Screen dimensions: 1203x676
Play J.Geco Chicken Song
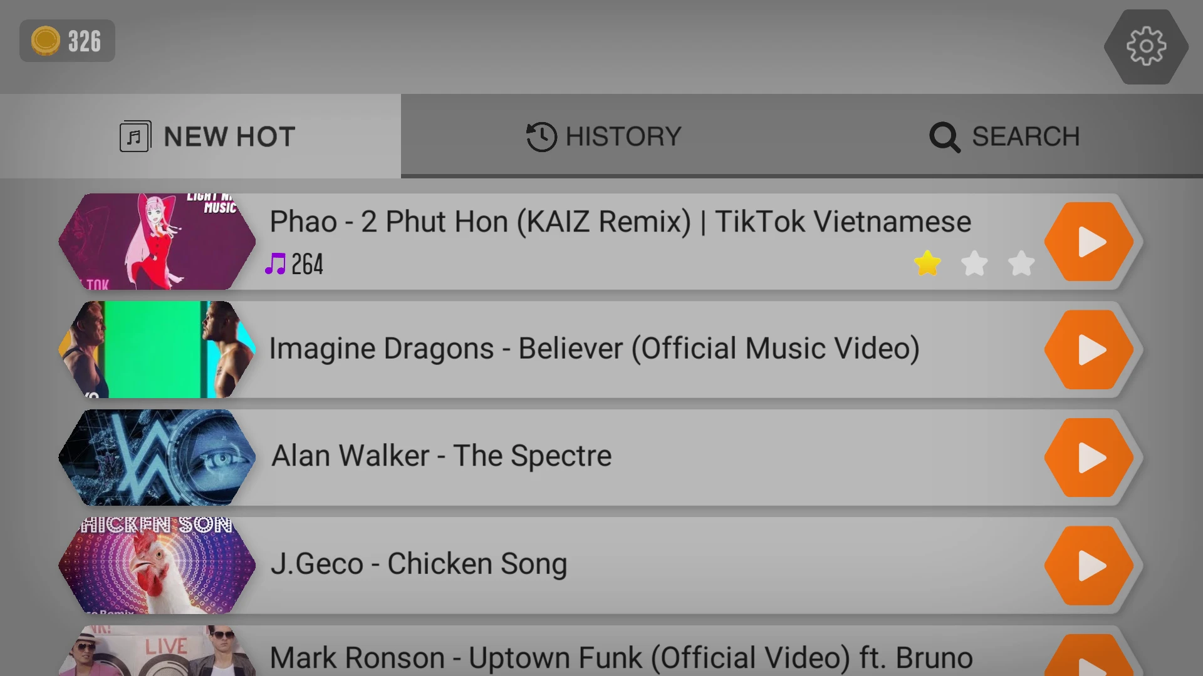[1090, 566]
